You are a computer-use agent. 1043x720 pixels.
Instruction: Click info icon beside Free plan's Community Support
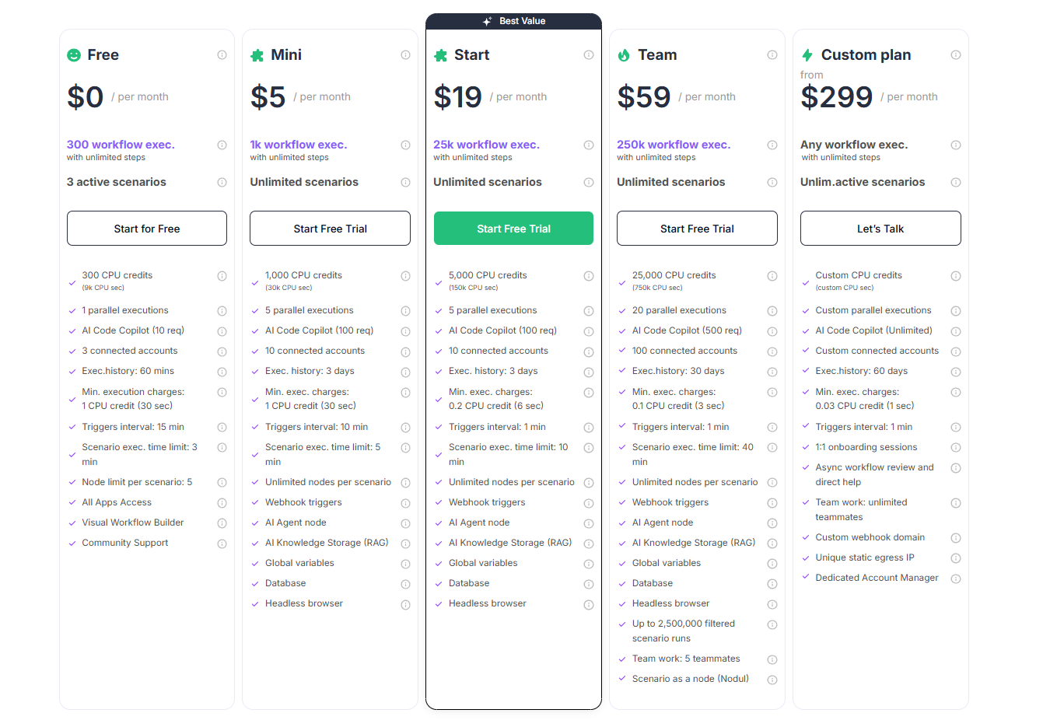pos(222,543)
